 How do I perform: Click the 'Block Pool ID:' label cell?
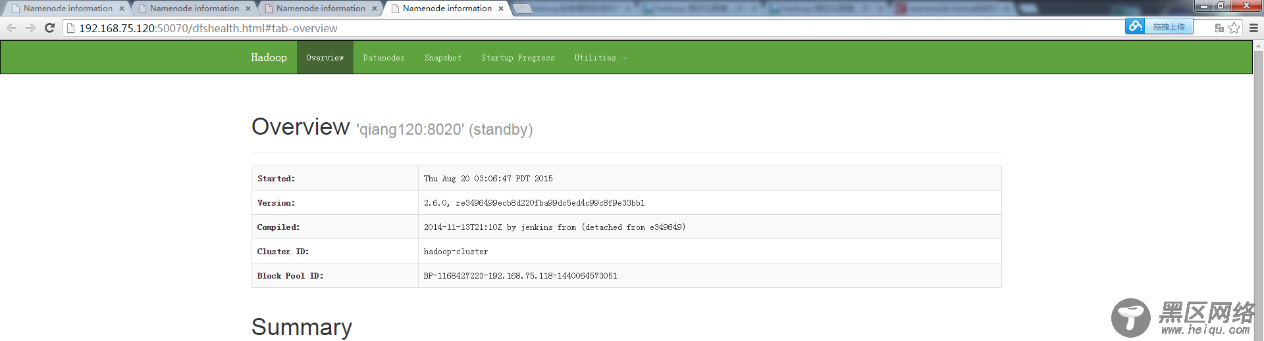[335, 276]
